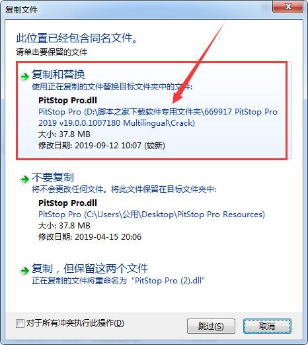Viewport: 308px width, 345px height.
Task: Click green arrow beside 不要复制
Action: pyautogui.click(x=24, y=179)
